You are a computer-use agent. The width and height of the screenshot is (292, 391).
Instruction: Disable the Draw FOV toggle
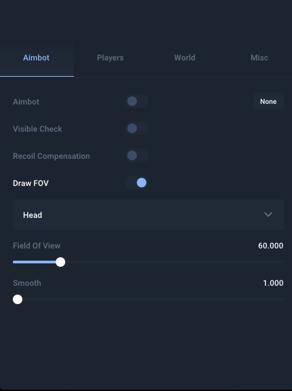137,183
